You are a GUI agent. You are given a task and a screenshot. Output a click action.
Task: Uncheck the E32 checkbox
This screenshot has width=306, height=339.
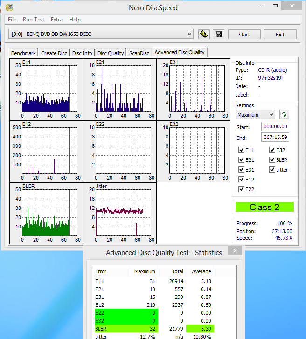(272, 150)
